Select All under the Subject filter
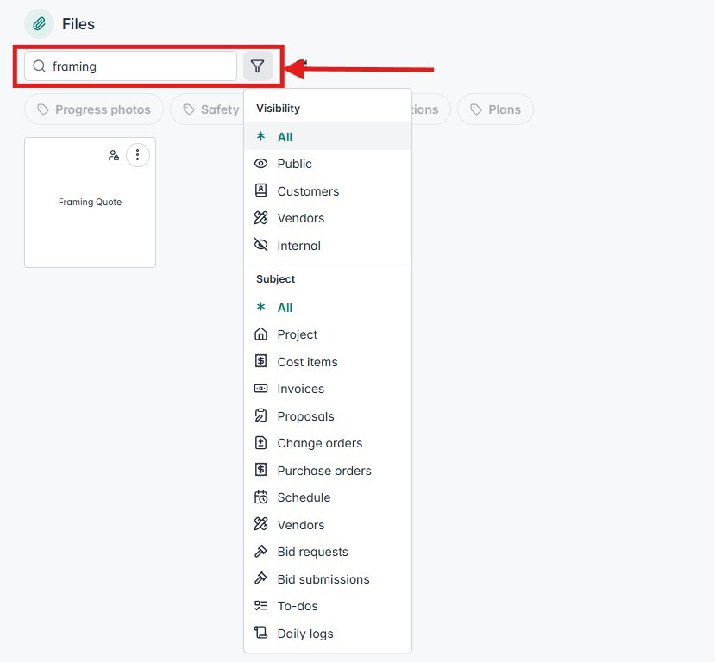The width and height of the screenshot is (715, 662). [x=285, y=307]
